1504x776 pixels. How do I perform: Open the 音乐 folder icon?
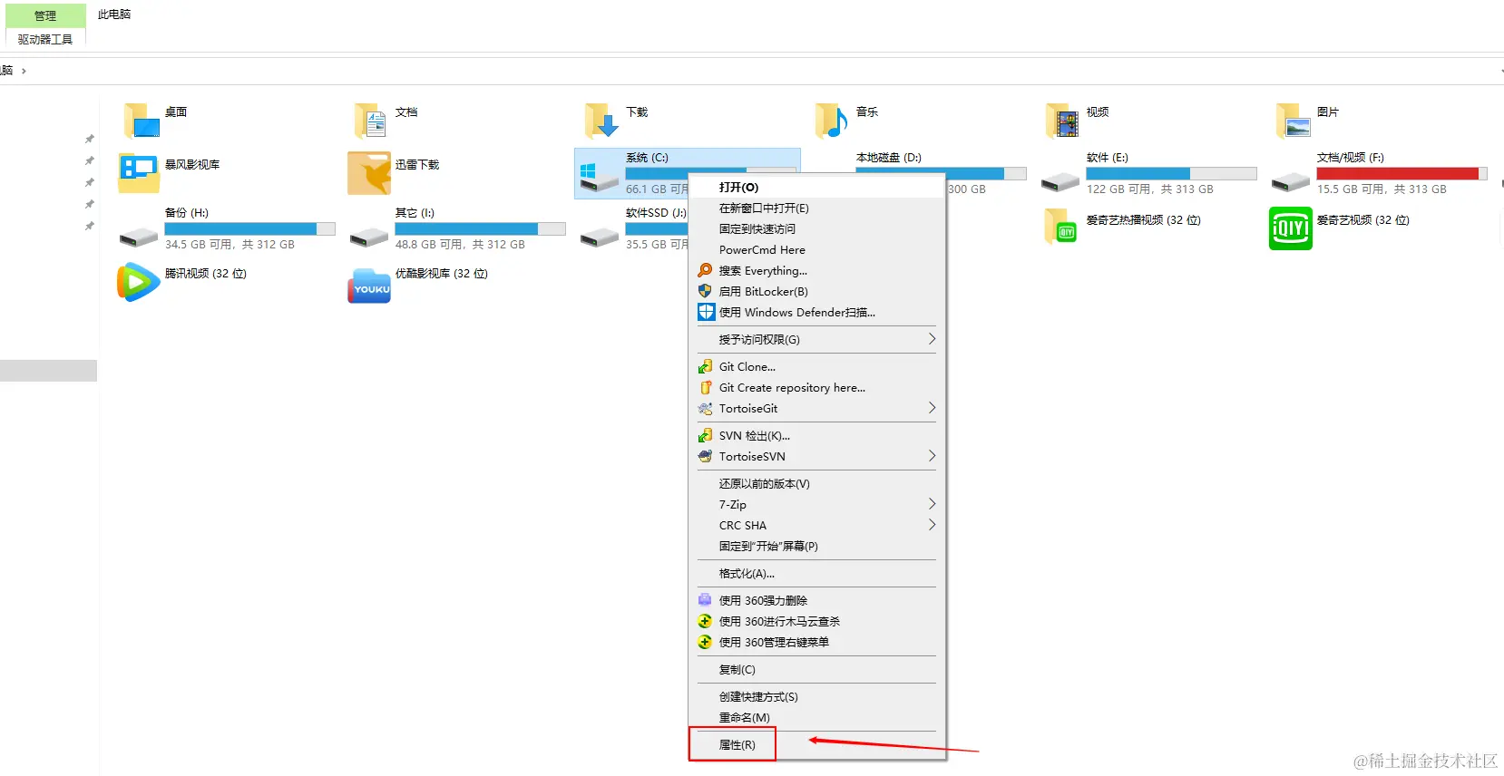pos(832,120)
